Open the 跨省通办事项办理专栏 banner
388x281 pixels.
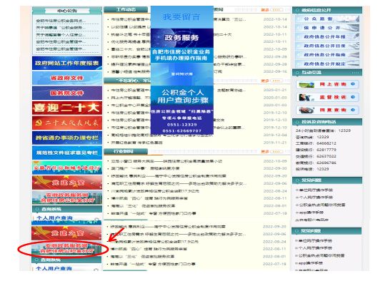(67, 138)
